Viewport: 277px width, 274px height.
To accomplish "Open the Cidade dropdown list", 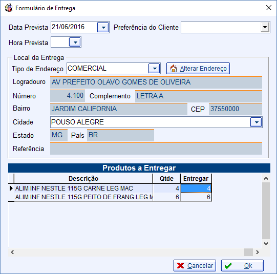I will (256, 122).
